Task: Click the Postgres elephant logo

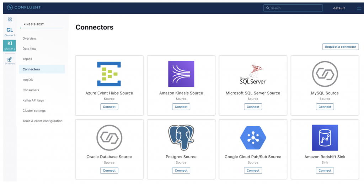Action: [x=181, y=138]
